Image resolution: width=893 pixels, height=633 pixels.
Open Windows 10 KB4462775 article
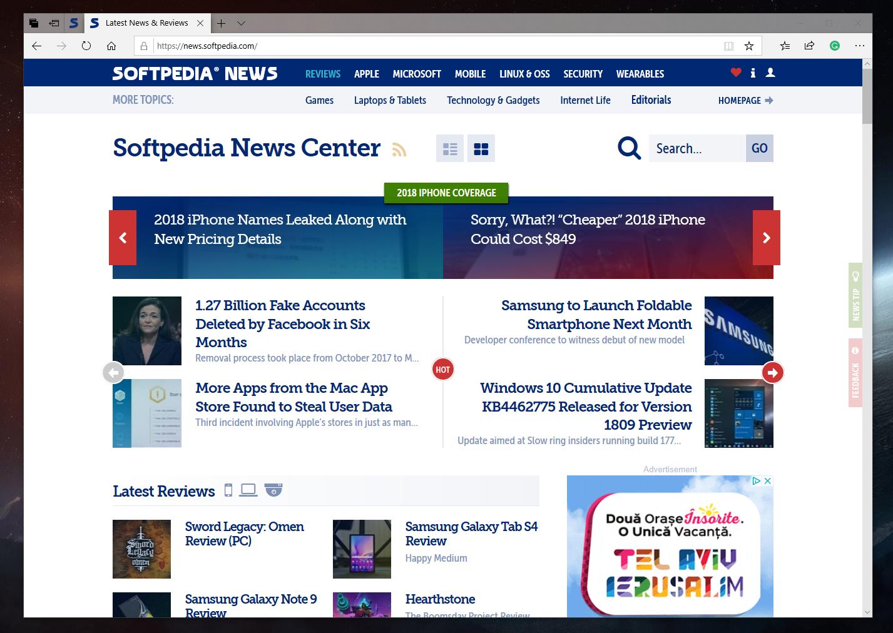point(586,406)
